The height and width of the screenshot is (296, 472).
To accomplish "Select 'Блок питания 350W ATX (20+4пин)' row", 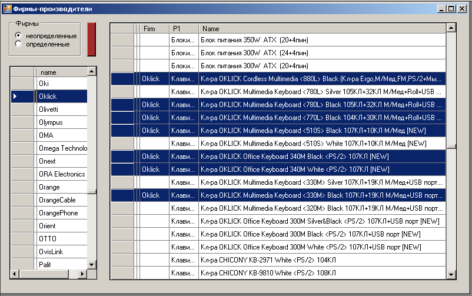I will click(x=278, y=40).
